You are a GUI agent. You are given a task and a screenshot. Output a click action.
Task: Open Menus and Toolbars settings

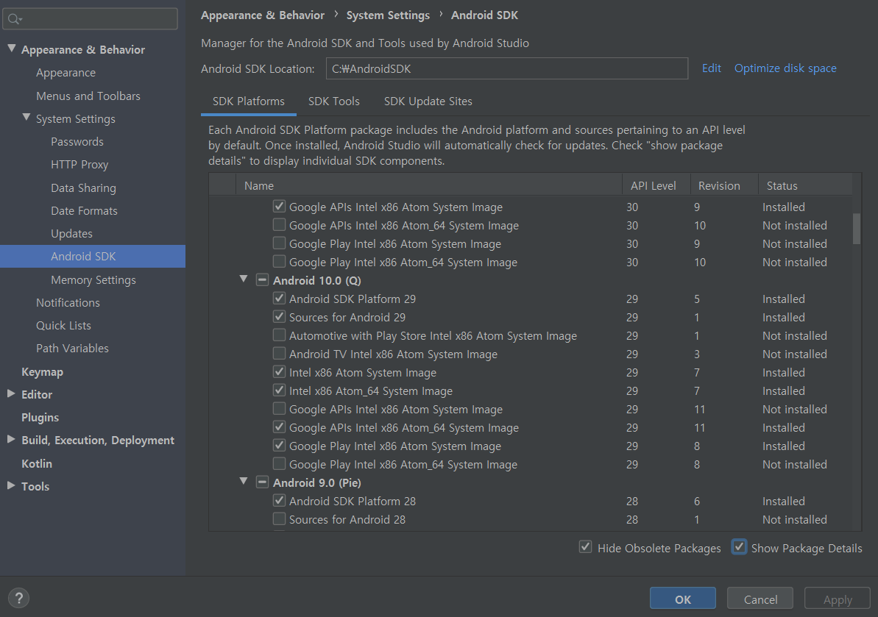point(88,96)
